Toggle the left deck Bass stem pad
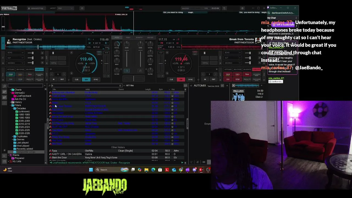This screenshot has height=198, width=352. 30,74
